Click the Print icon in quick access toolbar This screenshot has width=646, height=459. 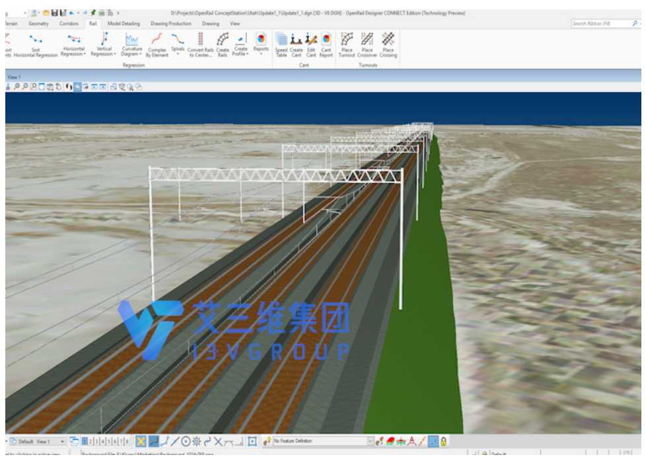[101, 13]
